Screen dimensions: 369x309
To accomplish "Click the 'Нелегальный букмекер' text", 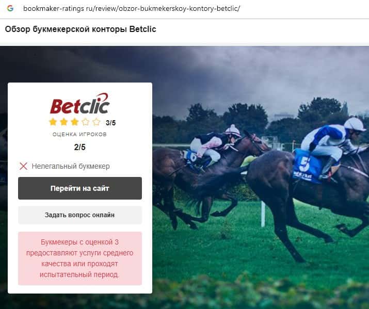I will click(71, 166).
